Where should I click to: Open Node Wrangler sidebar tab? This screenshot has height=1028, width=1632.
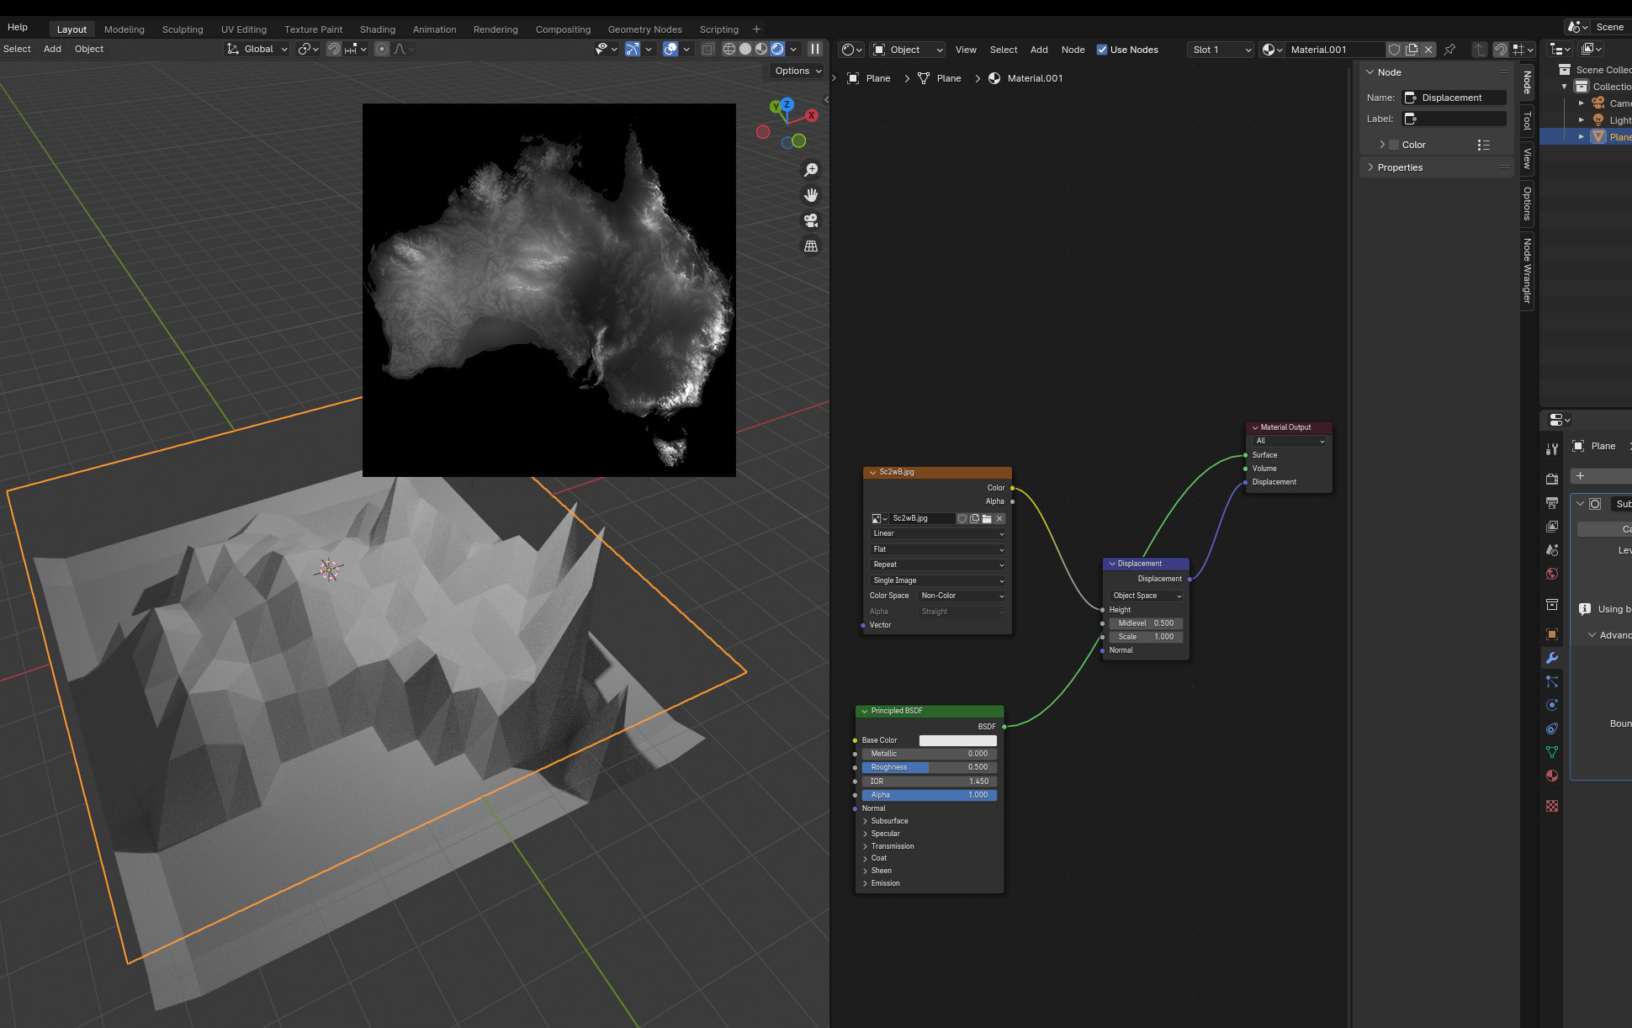click(x=1527, y=271)
